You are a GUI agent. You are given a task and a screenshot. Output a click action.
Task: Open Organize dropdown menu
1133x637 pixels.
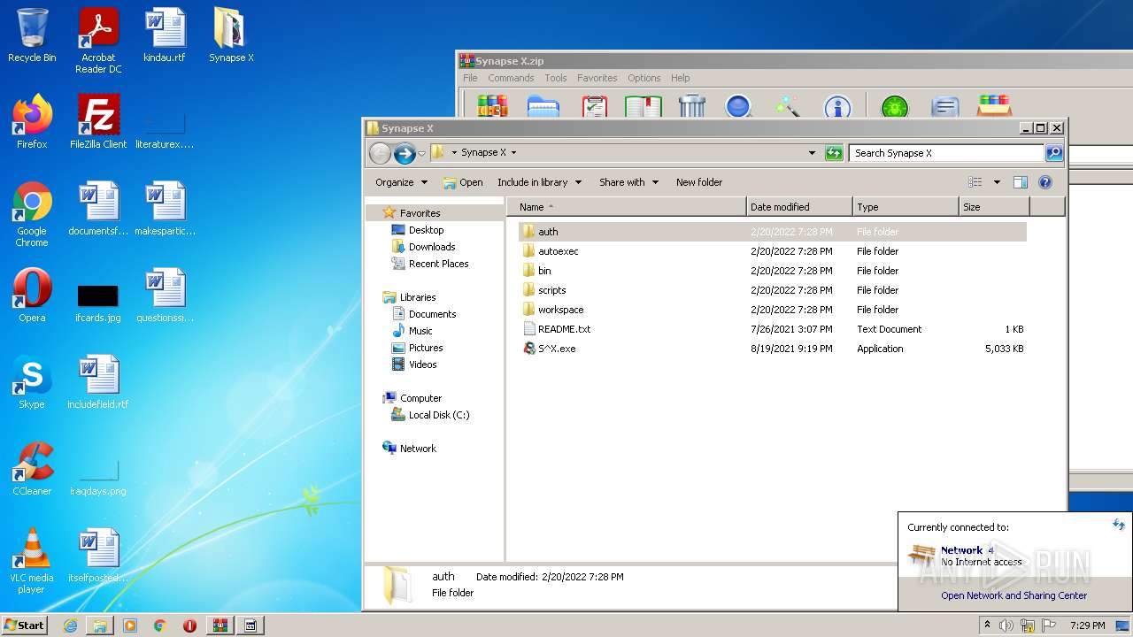click(401, 182)
